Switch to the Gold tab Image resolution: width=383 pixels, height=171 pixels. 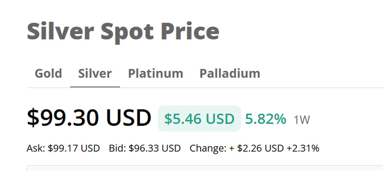coord(48,74)
